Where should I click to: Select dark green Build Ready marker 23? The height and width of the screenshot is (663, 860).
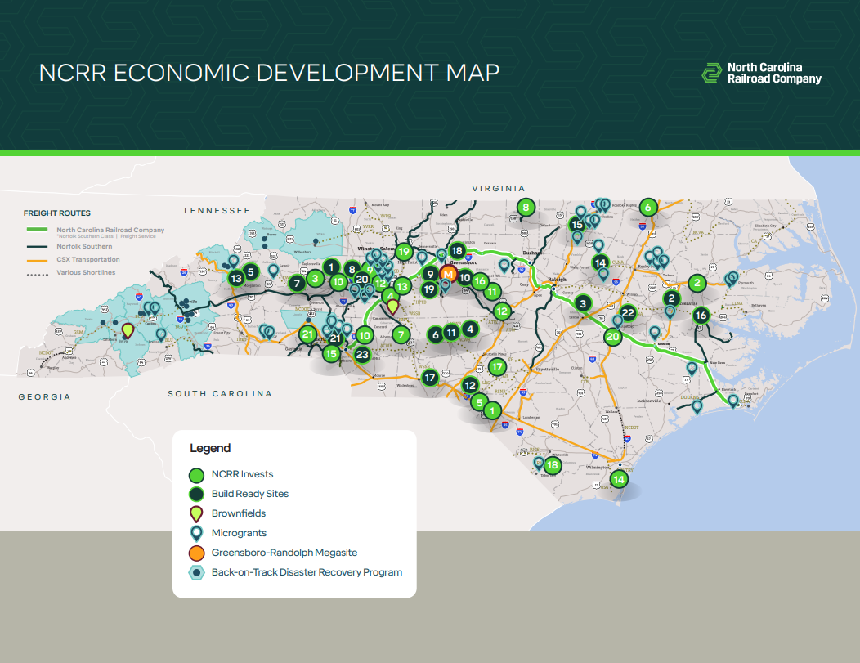362,354
